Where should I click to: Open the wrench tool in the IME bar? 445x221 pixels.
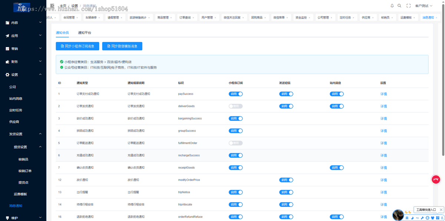pos(422,218)
